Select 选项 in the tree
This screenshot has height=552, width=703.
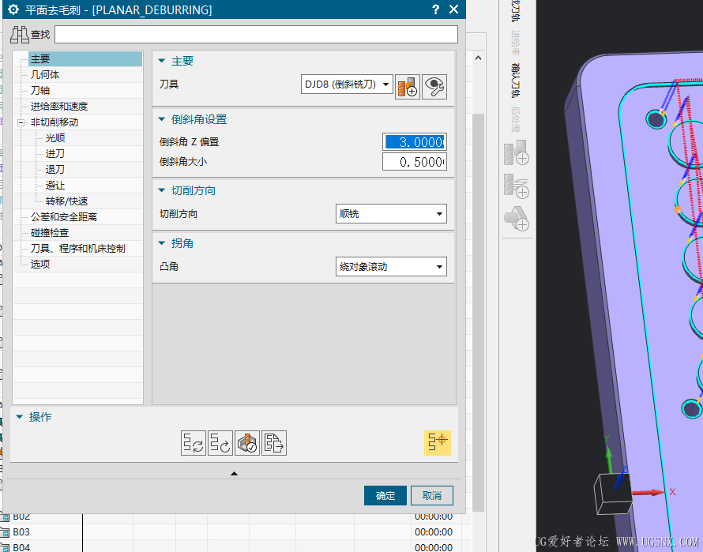click(40, 264)
